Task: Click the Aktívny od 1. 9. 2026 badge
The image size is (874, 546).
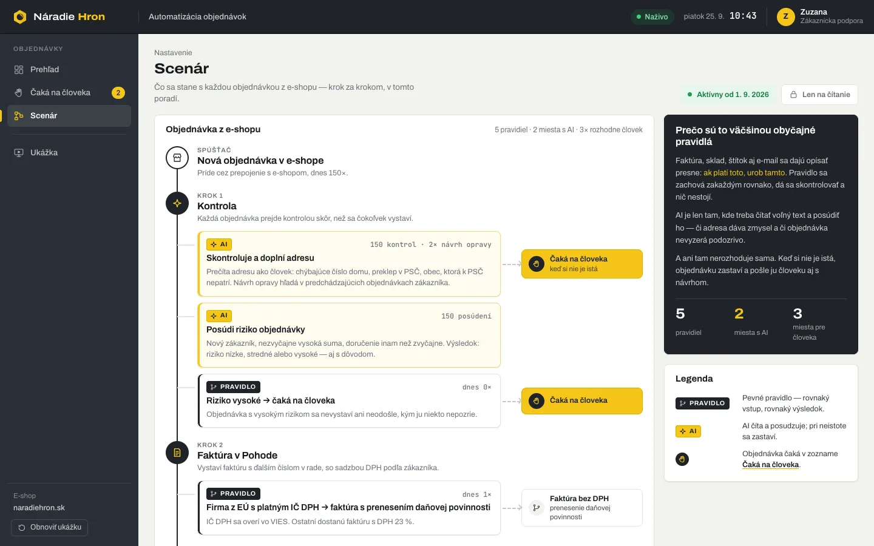Action: pyautogui.click(x=728, y=95)
